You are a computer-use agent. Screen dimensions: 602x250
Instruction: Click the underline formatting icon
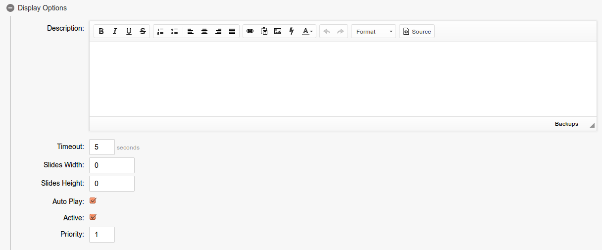click(129, 32)
